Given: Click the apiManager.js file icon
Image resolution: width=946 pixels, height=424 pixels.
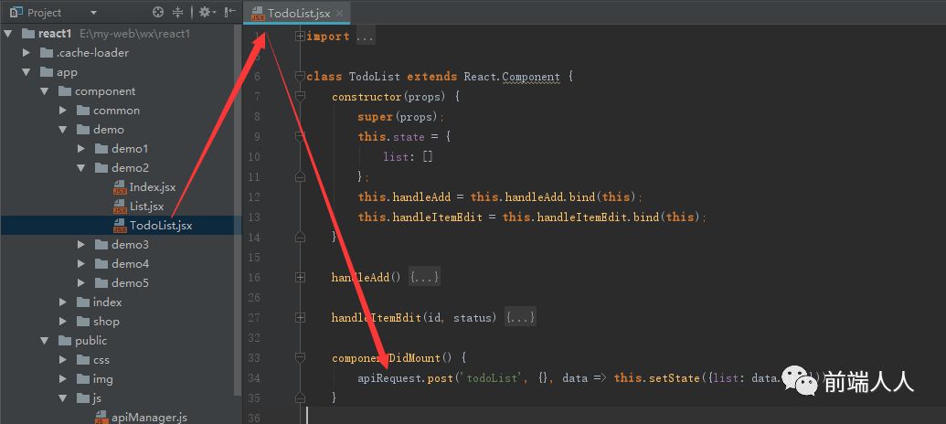Looking at the screenshot, I should (102, 418).
